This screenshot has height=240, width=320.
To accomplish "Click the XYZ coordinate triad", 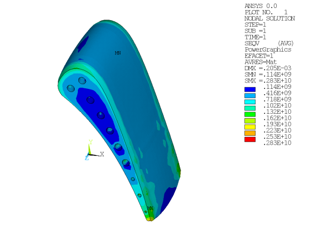I will pos(94,150).
